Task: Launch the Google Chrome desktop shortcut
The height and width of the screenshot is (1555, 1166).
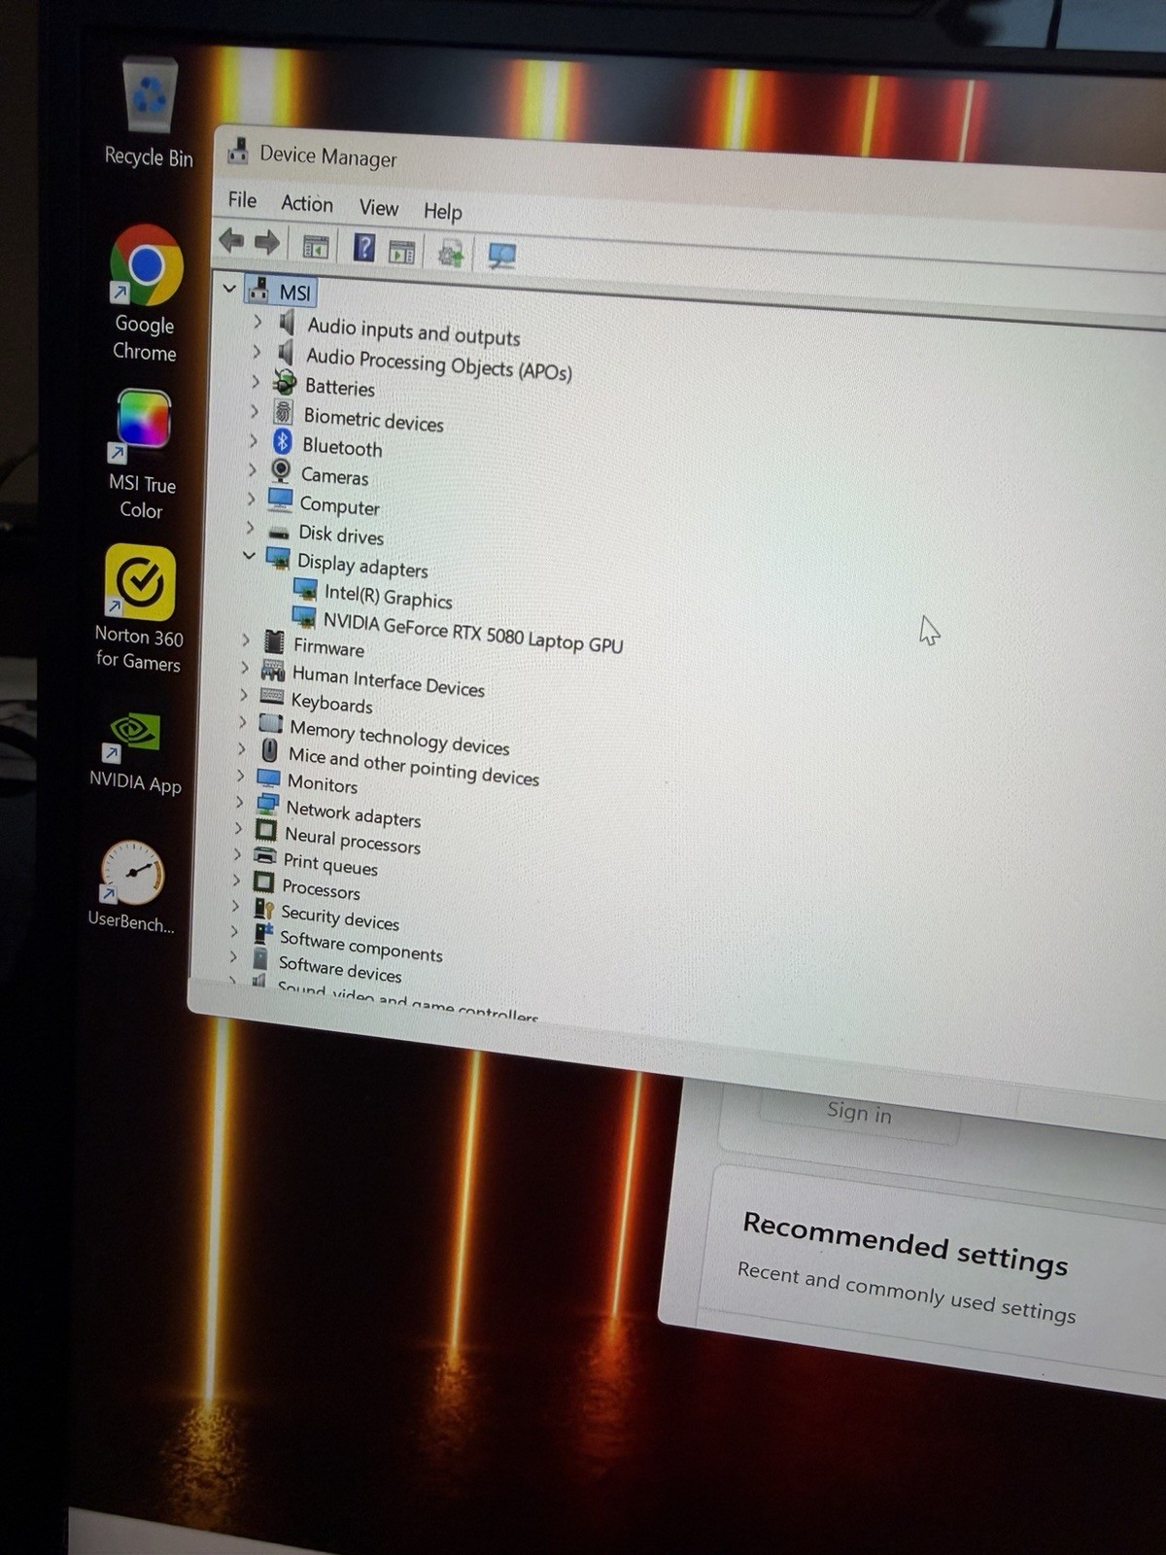Action: 145,294
